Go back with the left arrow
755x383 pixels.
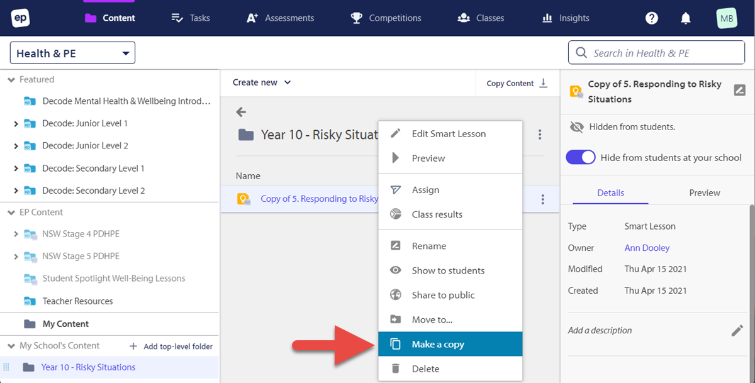coord(241,112)
